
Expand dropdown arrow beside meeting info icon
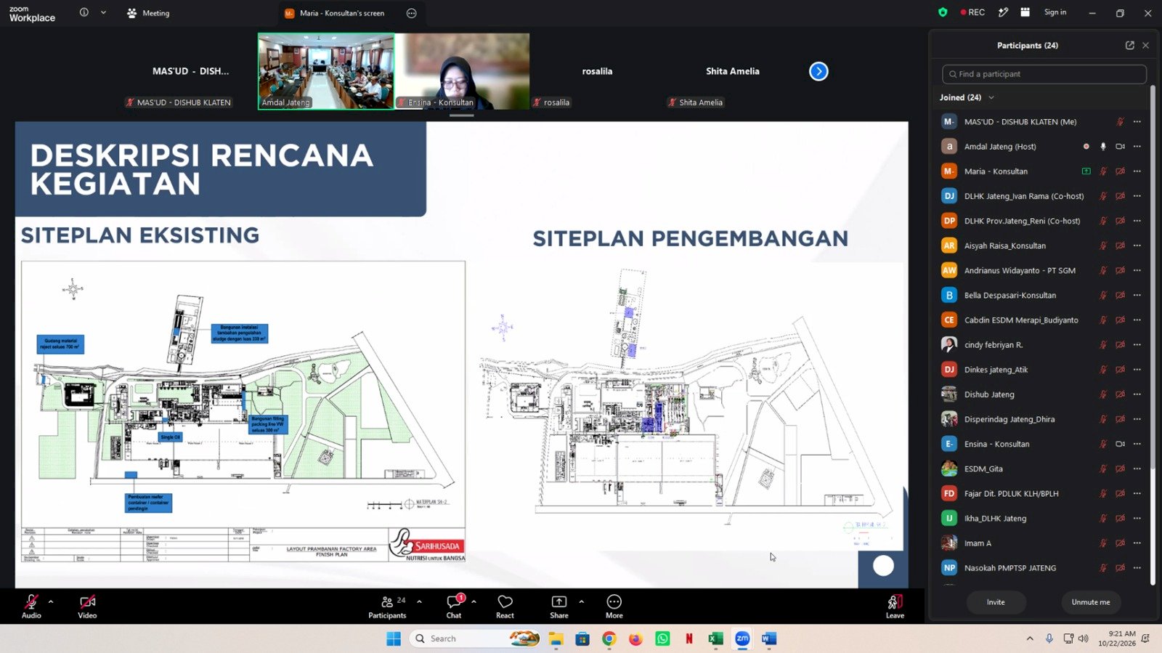pyautogui.click(x=103, y=12)
